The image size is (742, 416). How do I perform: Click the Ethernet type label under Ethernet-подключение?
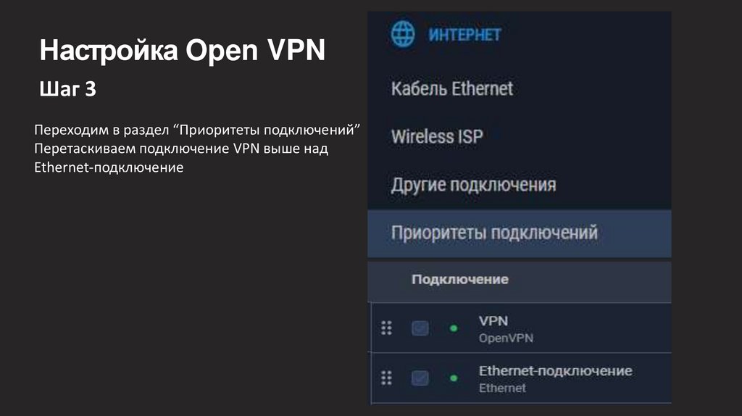502,388
